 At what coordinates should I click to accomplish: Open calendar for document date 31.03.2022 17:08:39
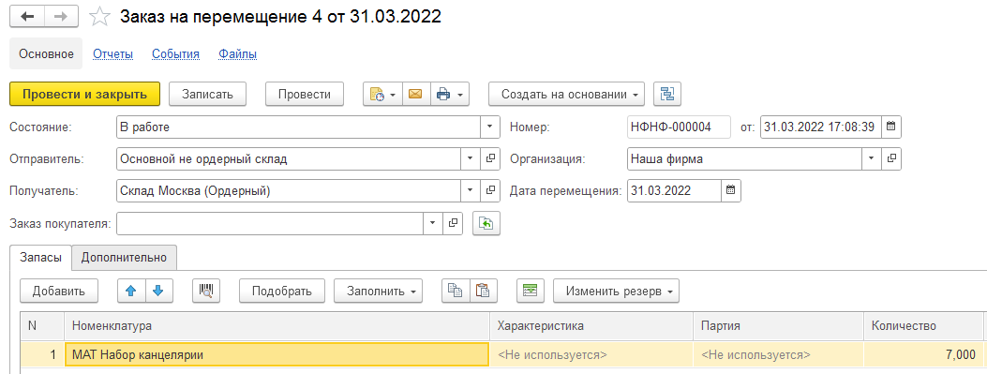click(890, 127)
